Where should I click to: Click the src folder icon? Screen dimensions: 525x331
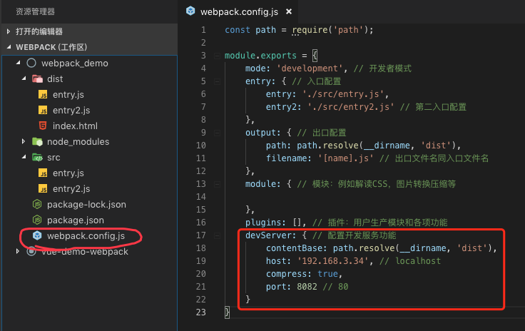click(x=37, y=158)
